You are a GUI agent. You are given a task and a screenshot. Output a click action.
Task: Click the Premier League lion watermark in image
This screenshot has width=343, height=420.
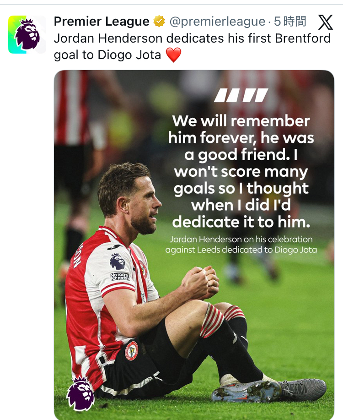pos(80,393)
